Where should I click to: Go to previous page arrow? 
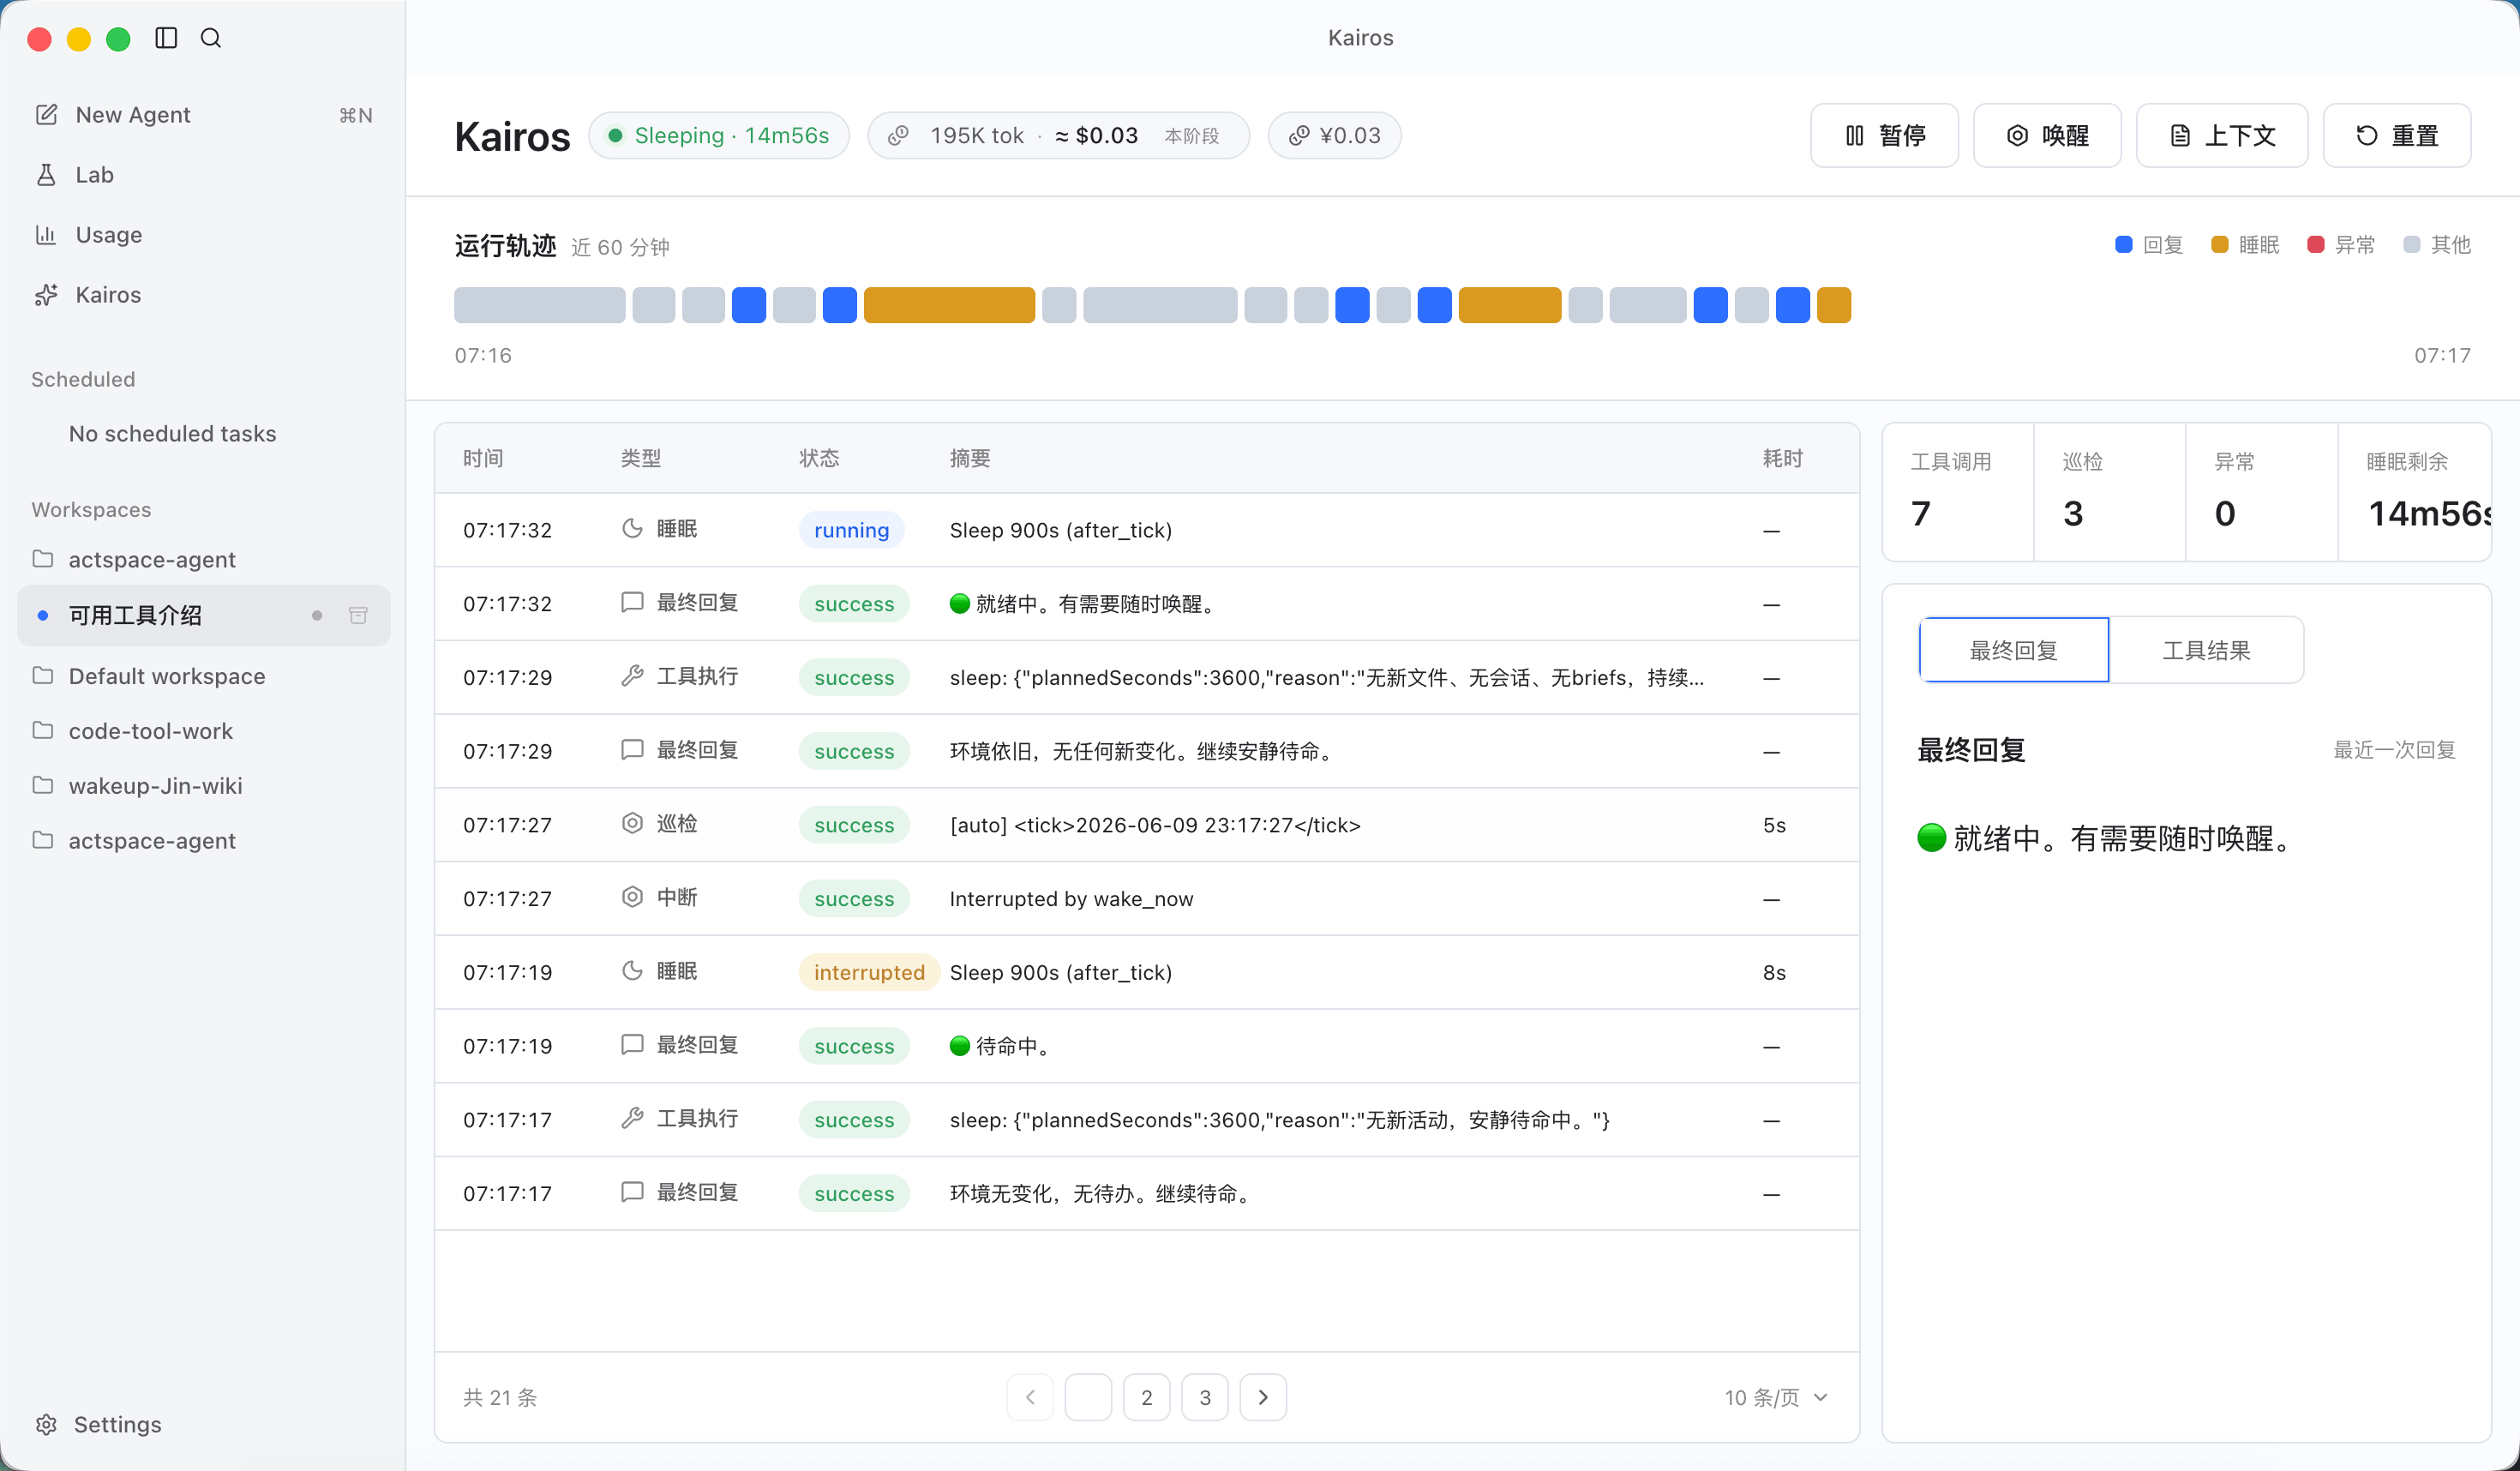[x=1030, y=1397]
